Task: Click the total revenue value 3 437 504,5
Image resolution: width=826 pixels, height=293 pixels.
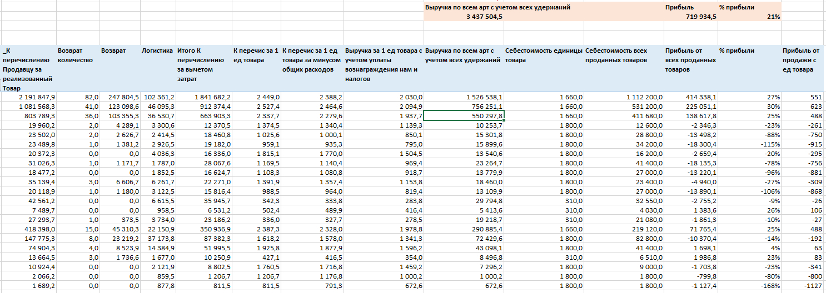Action: click(464, 17)
